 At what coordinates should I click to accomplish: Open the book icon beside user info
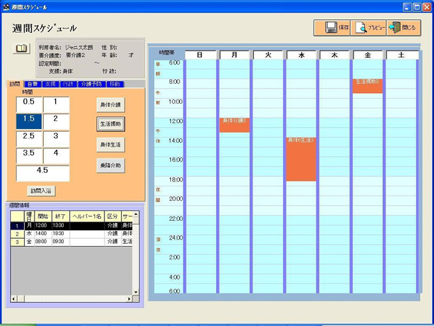(22, 49)
